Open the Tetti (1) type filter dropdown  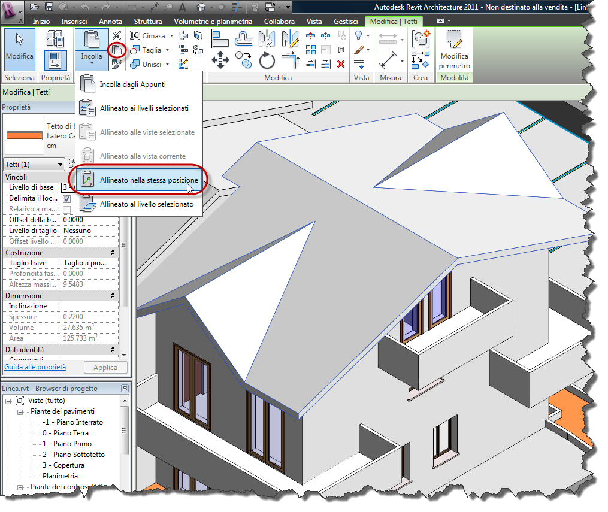pos(34,164)
